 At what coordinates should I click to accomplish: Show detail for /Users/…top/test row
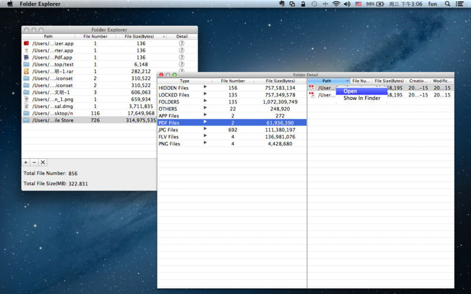181,64
